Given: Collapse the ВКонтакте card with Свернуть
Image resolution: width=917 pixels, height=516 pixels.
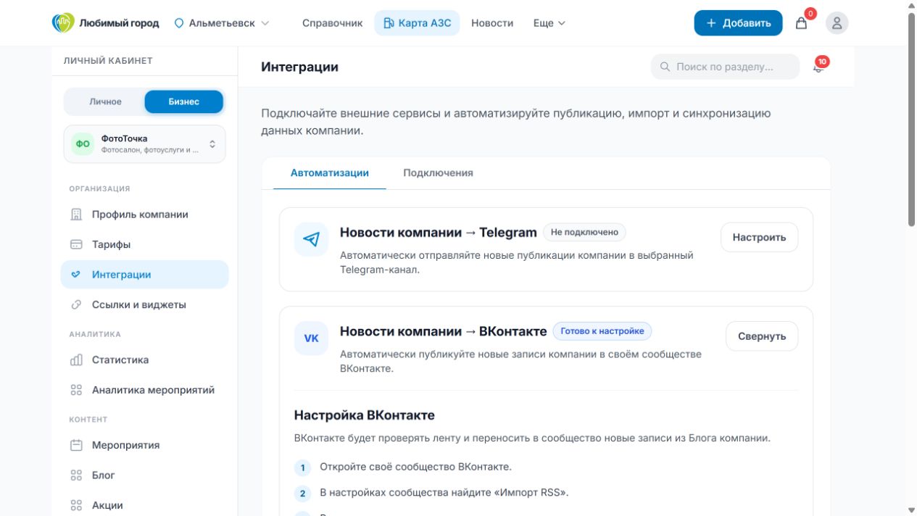Looking at the screenshot, I should [x=762, y=336].
